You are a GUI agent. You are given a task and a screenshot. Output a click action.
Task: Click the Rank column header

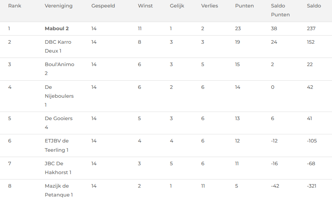tap(15, 6)
